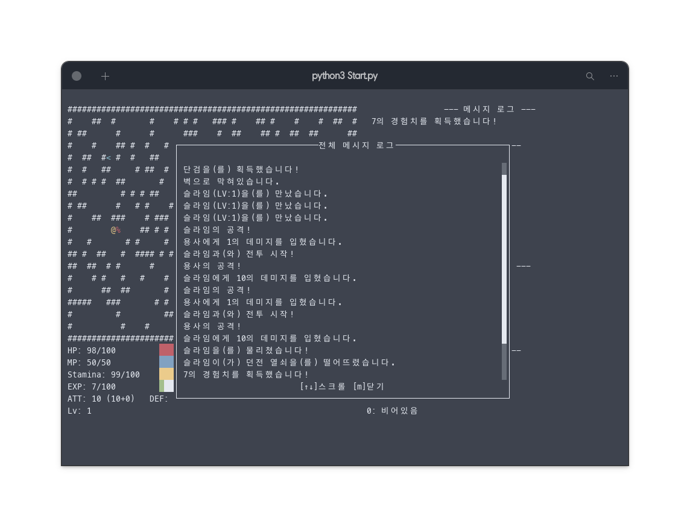
Task: Click the '단검을(를) 획득했습니다!' log line
Action: click(x=241, y=169)
